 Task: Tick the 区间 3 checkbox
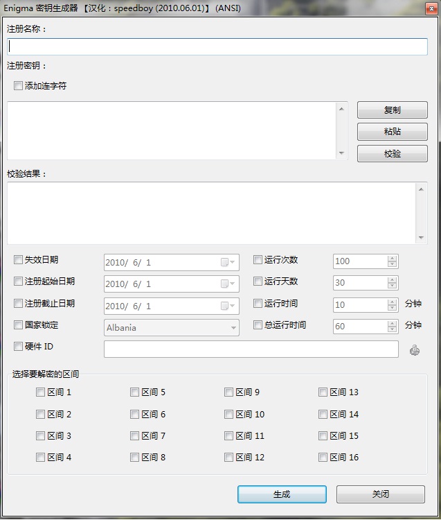pyautogui.click(x=40, y=436)
